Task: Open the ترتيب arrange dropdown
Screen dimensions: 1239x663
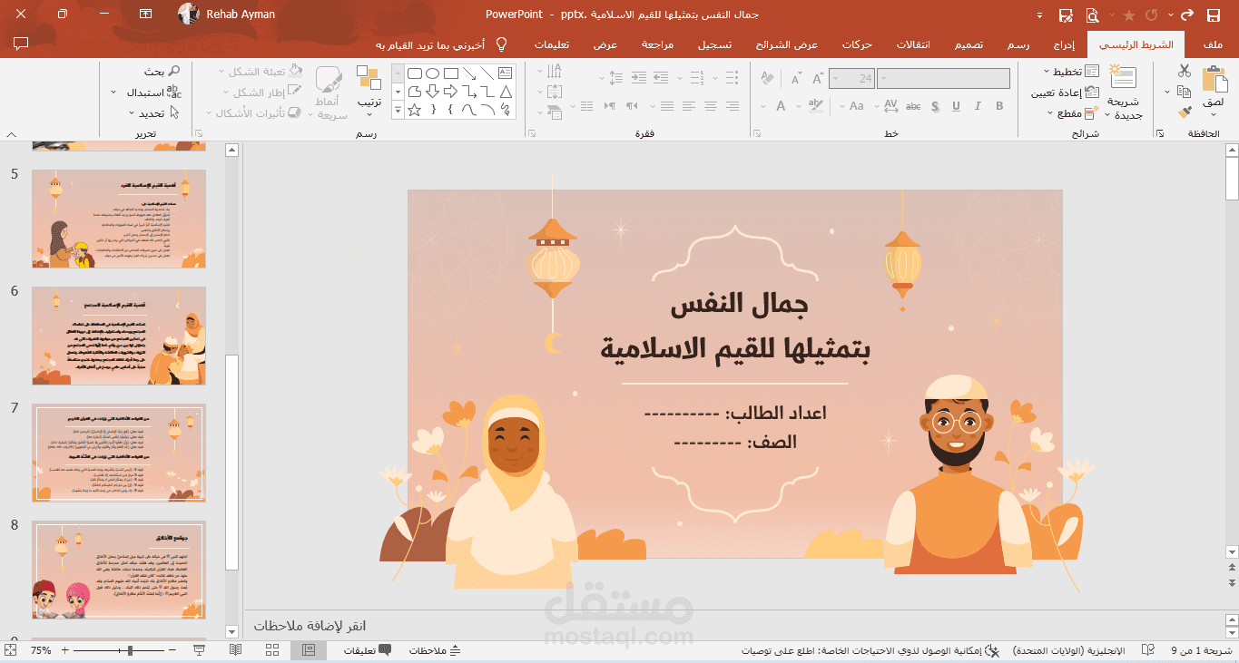Action: 369,92
